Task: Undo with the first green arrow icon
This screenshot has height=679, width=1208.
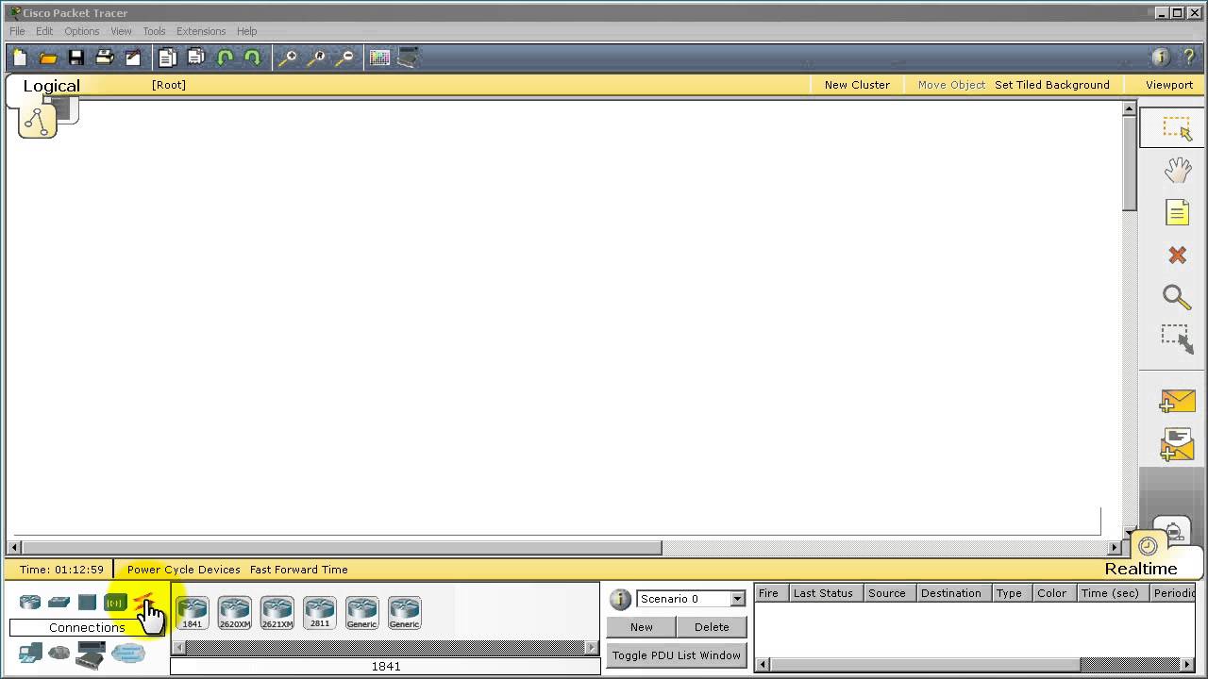Action: click(225, 58)
